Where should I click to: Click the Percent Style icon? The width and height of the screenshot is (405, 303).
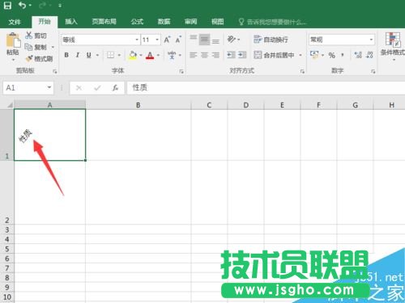(x=332, y=55)
